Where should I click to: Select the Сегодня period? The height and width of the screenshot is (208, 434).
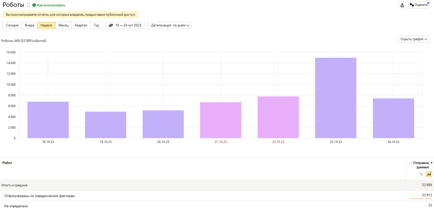[12, 25]
